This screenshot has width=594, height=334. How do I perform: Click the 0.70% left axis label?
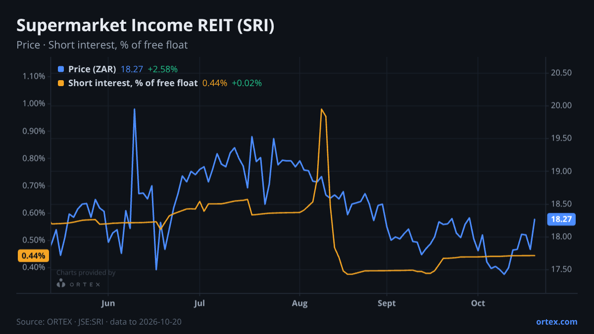point(34,186)
